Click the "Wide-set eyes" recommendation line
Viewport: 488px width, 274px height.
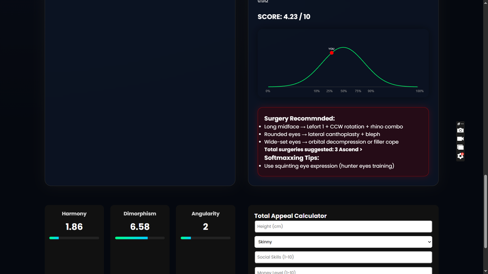331,142
